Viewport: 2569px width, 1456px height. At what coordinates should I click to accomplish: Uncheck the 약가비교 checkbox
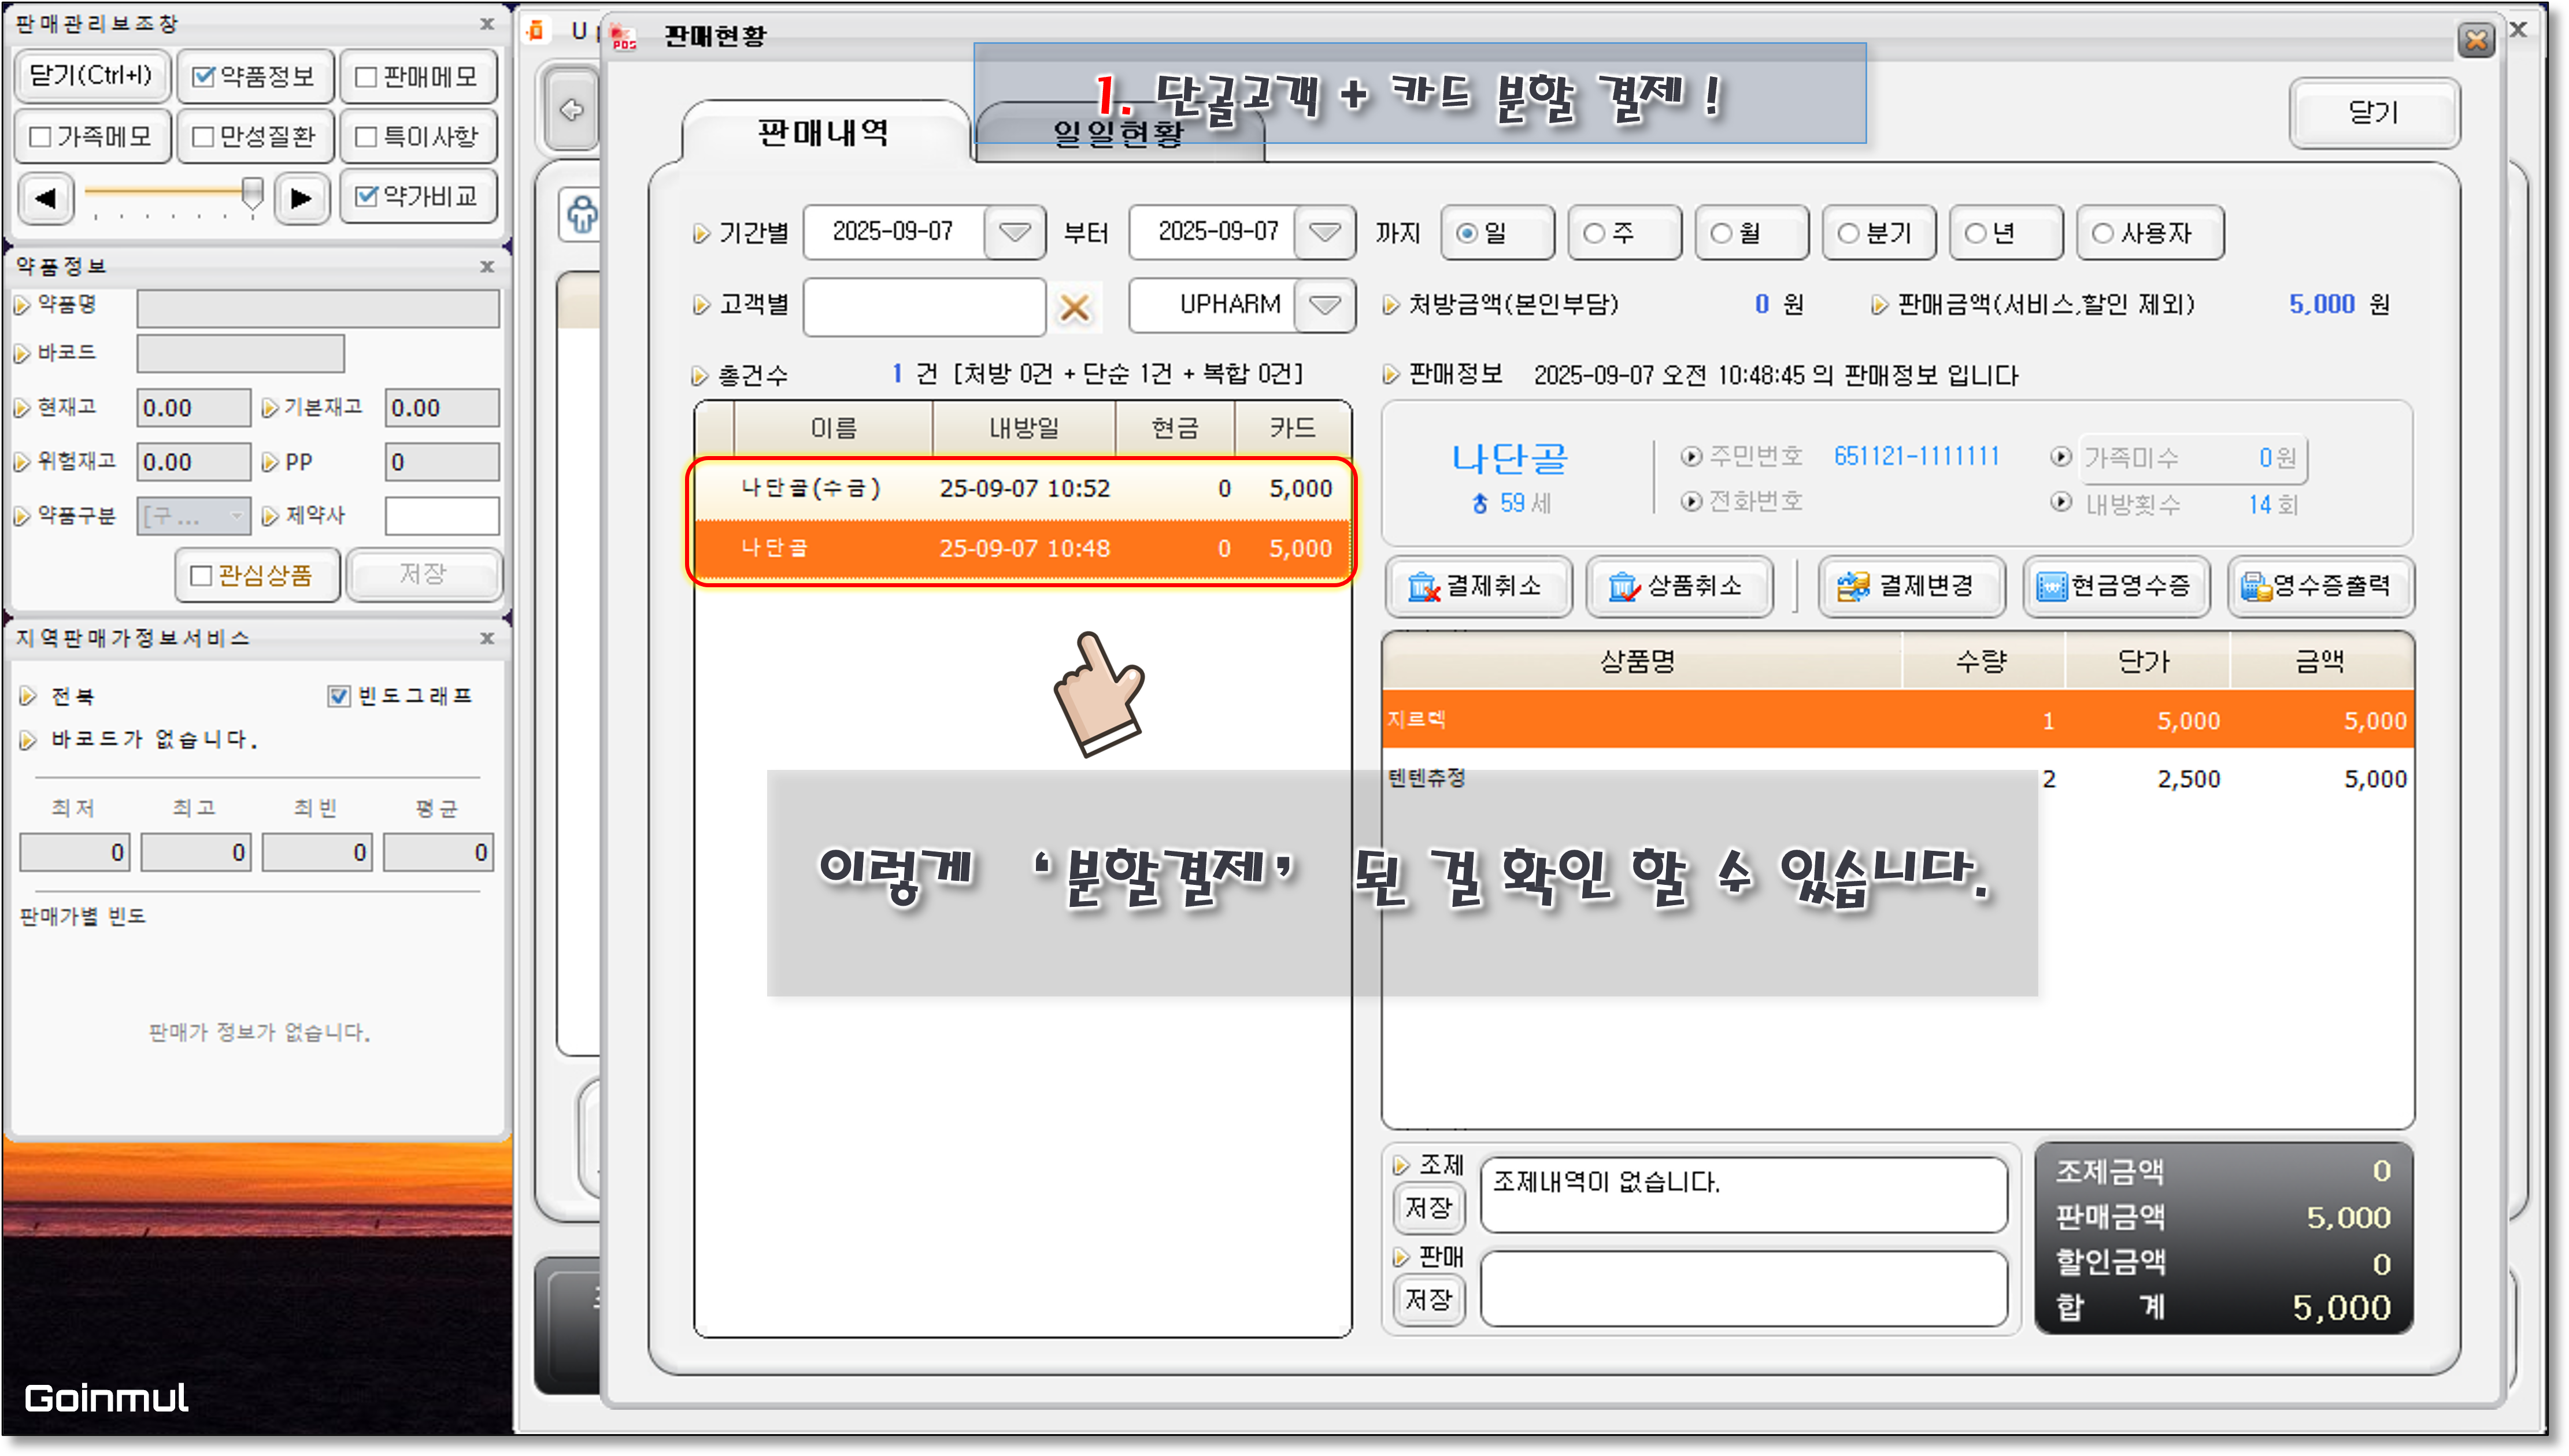[x=366, y=196]
